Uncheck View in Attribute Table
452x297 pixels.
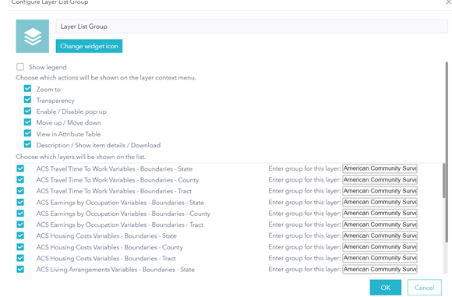coord(27,133)
